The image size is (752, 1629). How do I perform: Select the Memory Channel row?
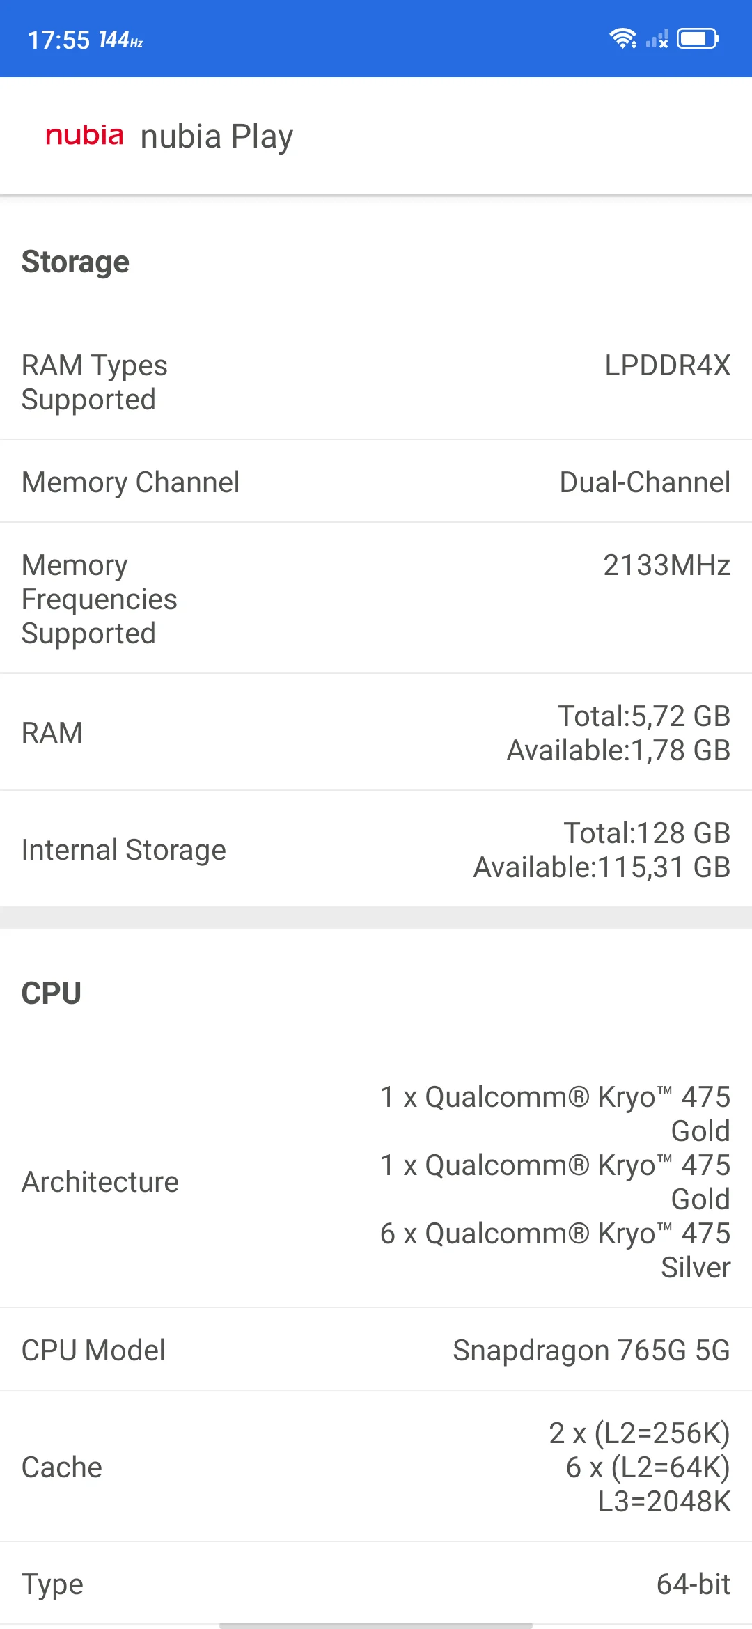376,482
